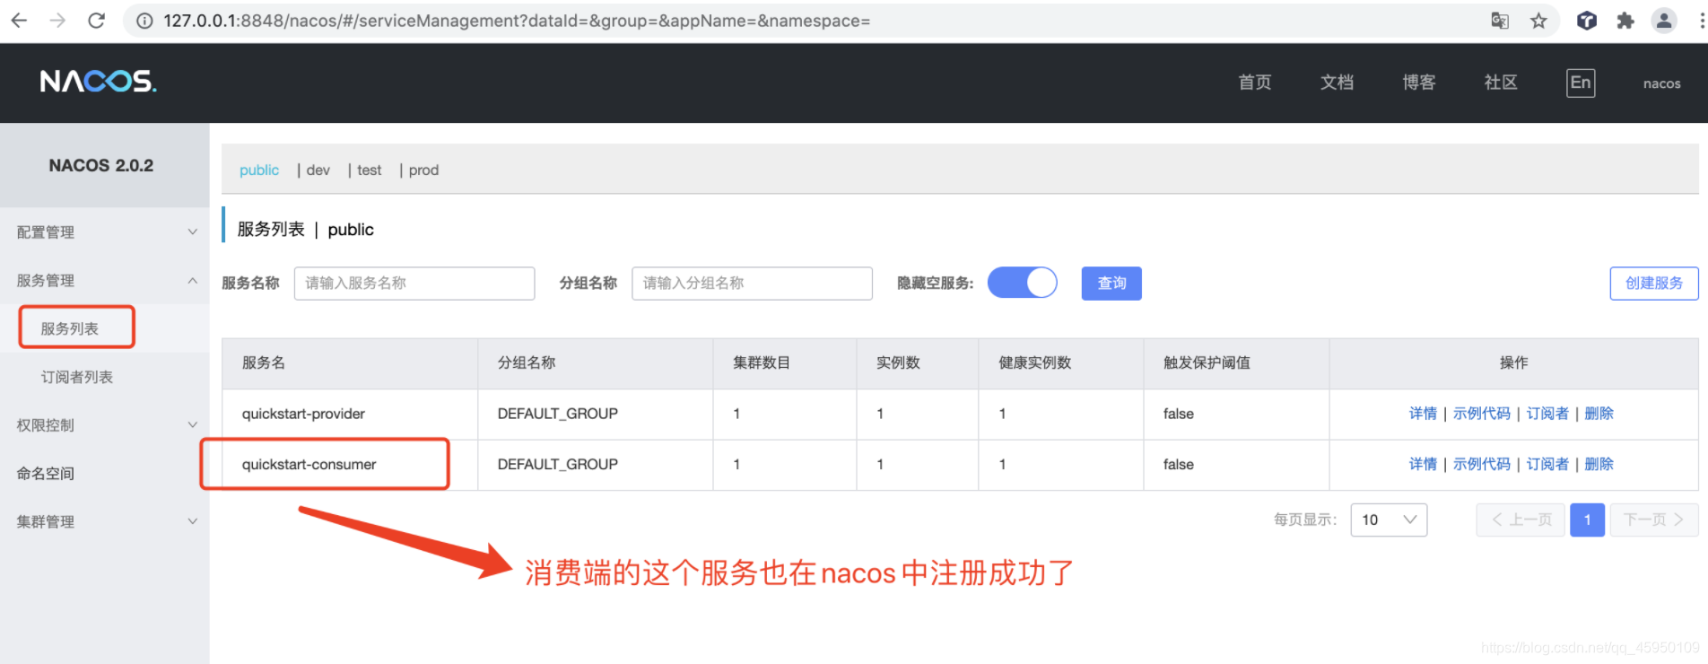Focus the 分组名称 input field
The height and width of the screenshot is (664, 1708).
coord(752,283)
